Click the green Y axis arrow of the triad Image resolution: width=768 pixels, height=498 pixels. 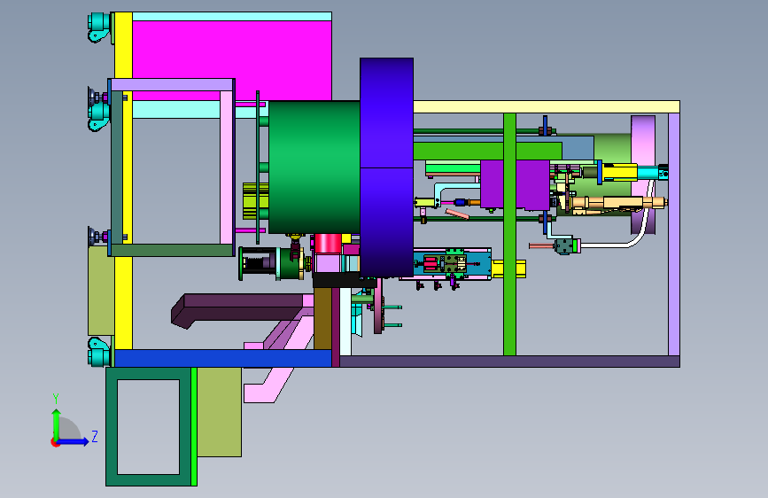(x=57, y=424)
